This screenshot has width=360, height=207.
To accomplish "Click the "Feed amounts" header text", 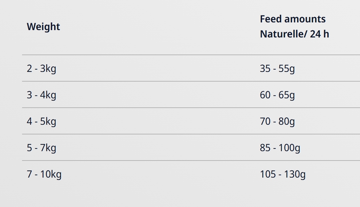I will tap(292, 19).
